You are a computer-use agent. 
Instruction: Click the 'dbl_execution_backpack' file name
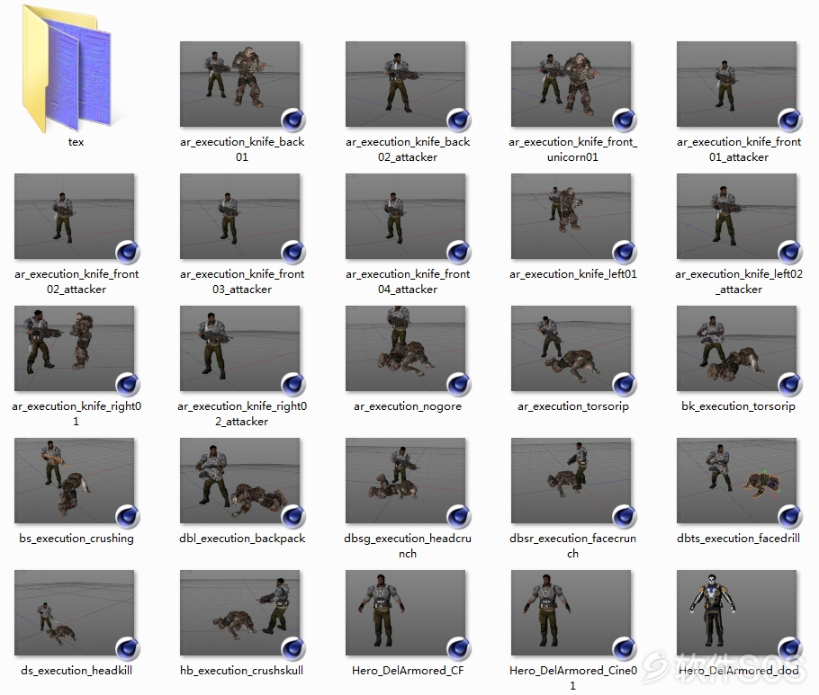pos(242,538)
